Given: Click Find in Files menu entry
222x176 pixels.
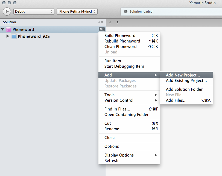Looking at the screenshot, I should pos(117,109).
